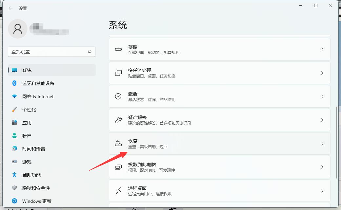Screen dimensions: 341x210
Task: Select the wrench icon on 疑难解答 row
Action: click(118, 120)
